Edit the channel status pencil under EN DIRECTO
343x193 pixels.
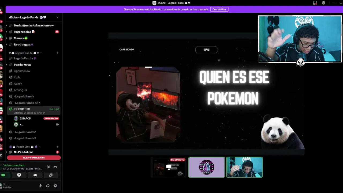click(44, 113)
